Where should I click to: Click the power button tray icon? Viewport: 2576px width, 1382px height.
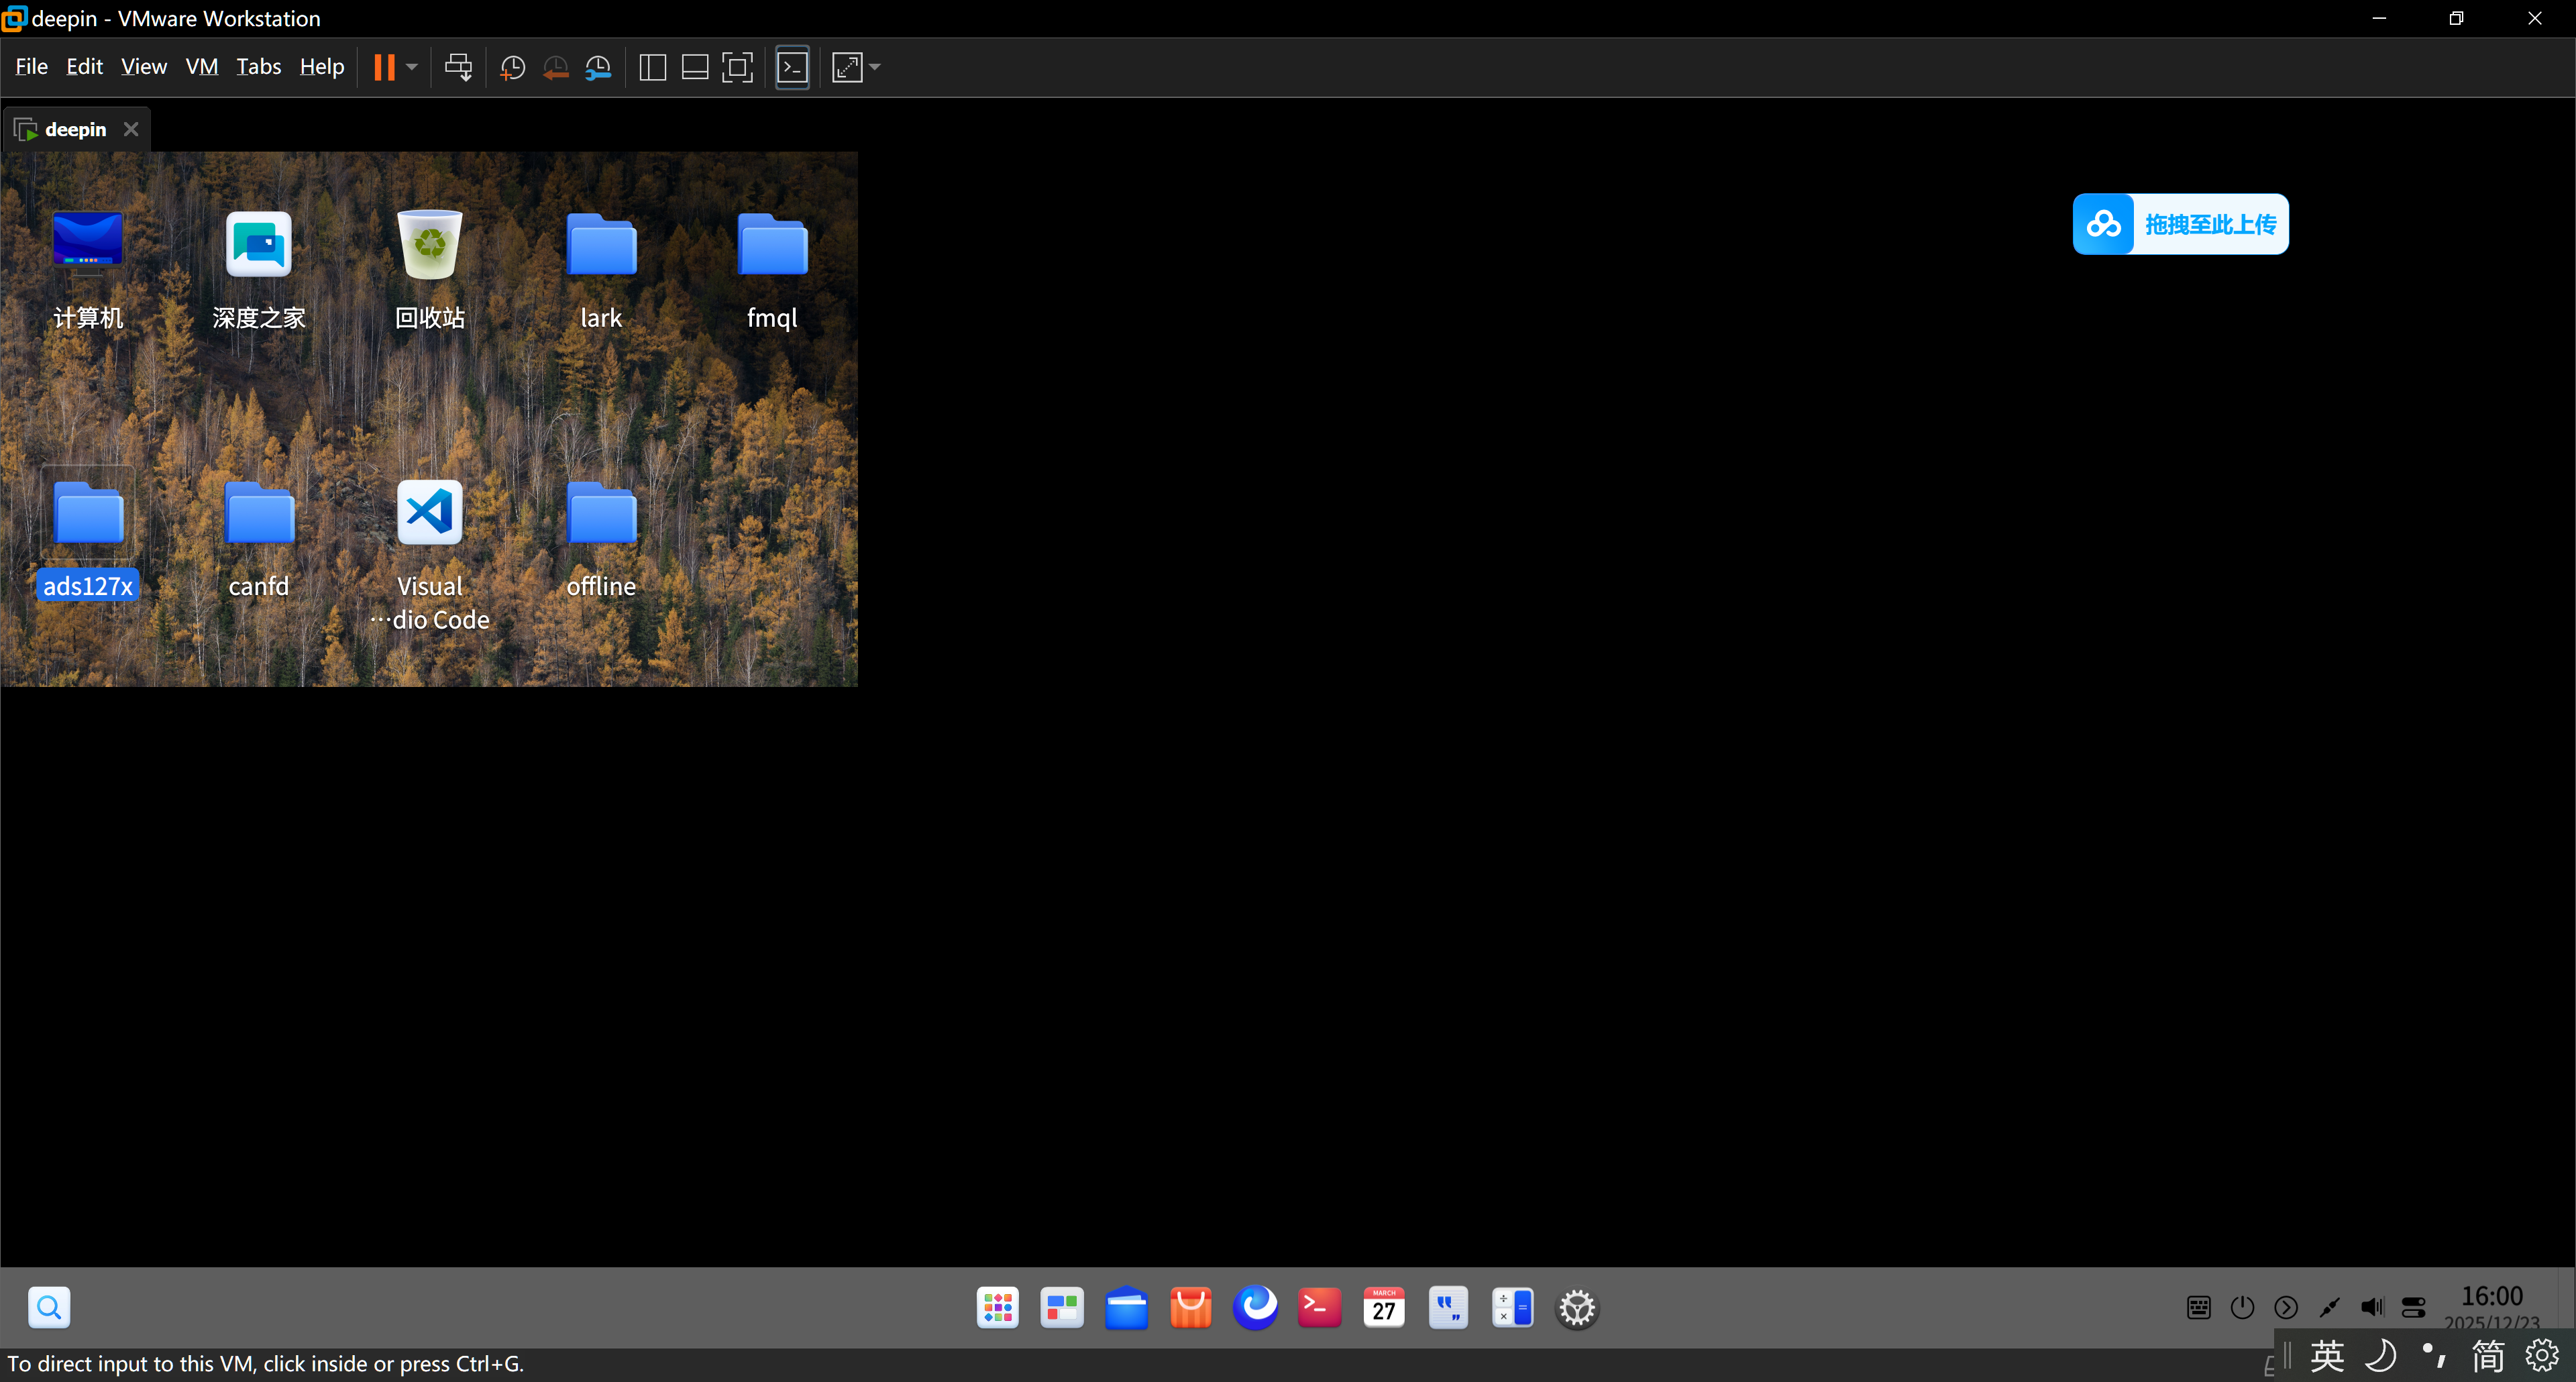pyautogui.click(x=2242, y=1307)
